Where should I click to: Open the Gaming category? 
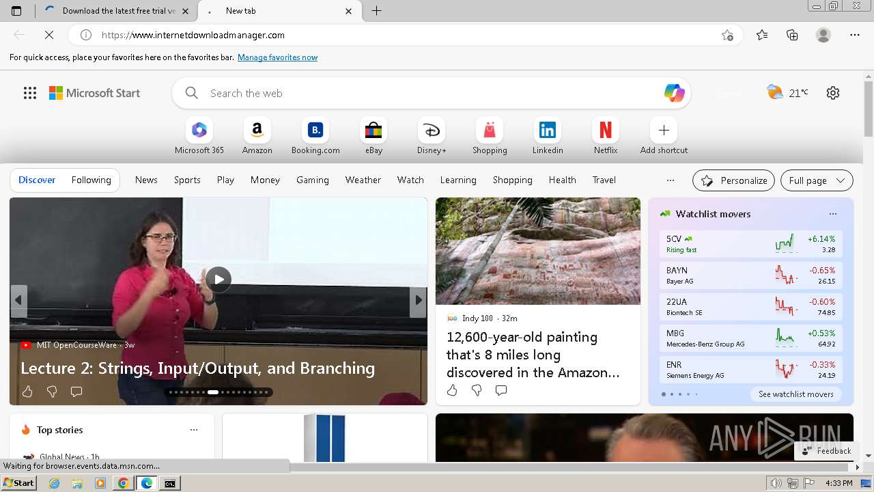point(313,180)
